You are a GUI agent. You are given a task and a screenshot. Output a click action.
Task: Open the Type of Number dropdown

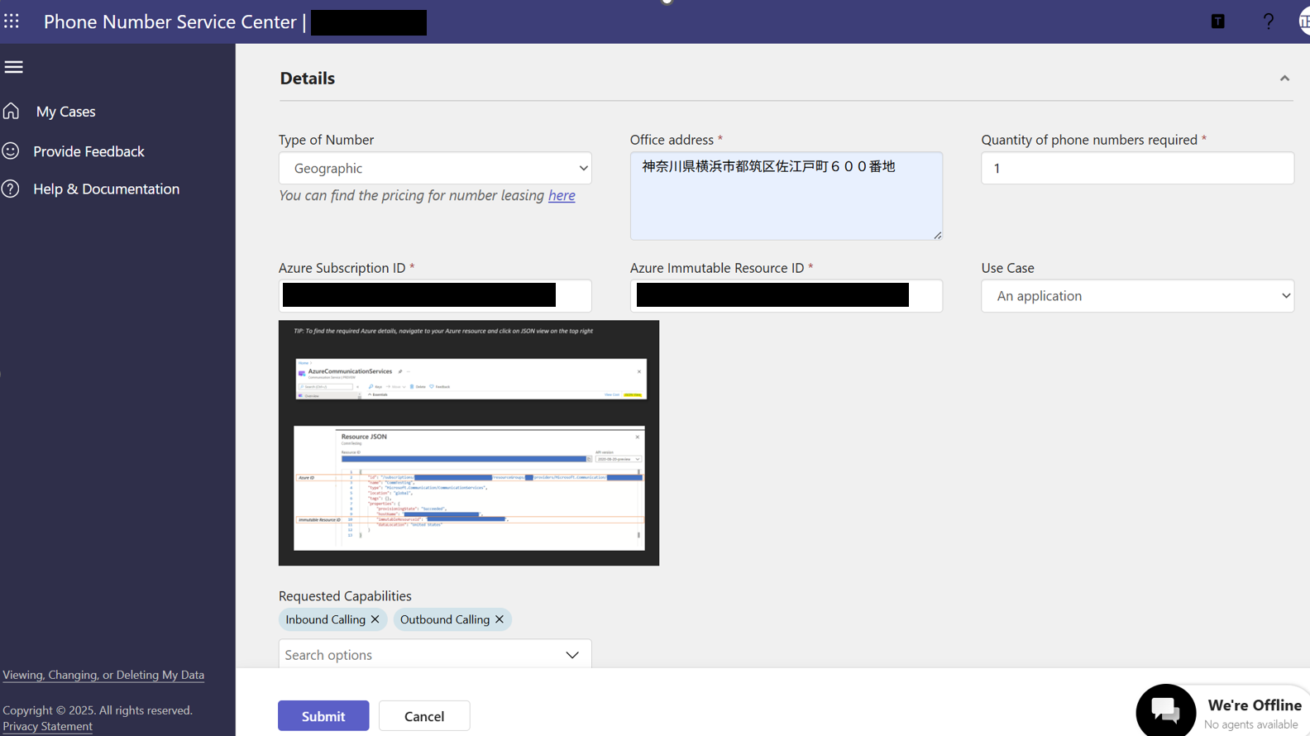click(x=435, y=168)
